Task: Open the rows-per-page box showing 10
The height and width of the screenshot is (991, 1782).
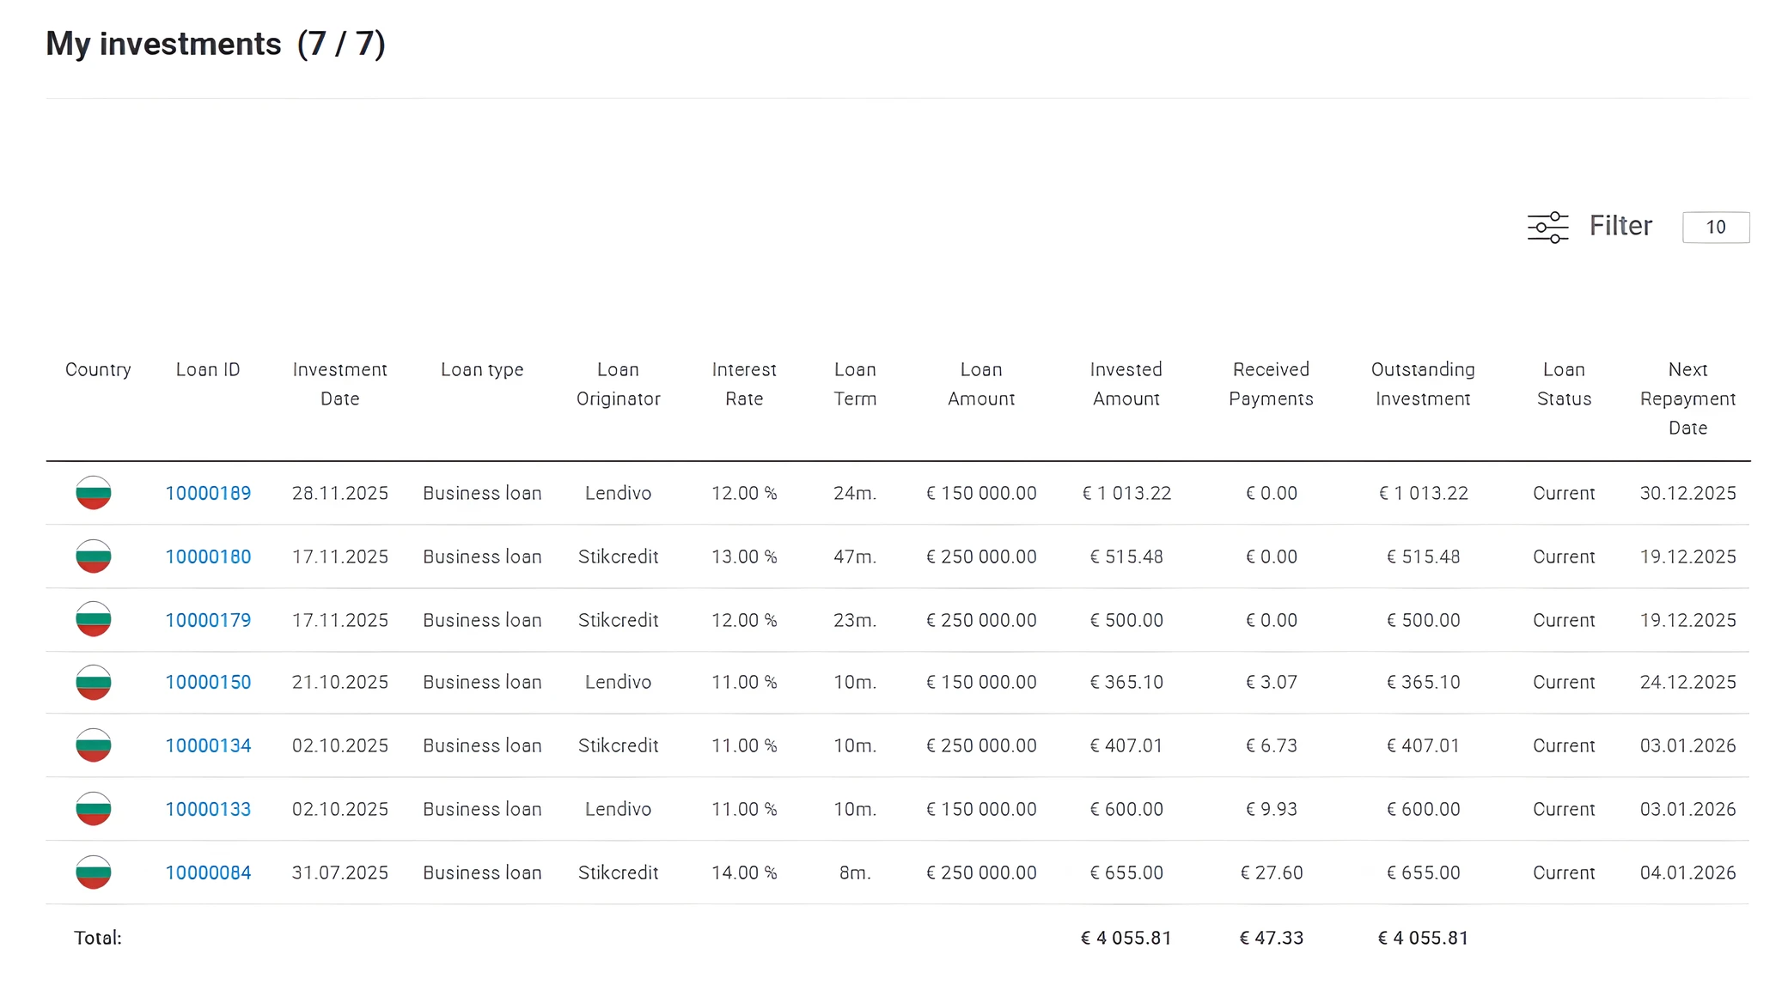Action: point(1715,227)
